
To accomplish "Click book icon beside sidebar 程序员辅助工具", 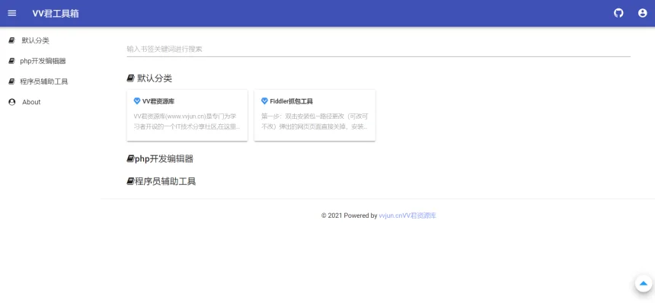I will (11, 81).
